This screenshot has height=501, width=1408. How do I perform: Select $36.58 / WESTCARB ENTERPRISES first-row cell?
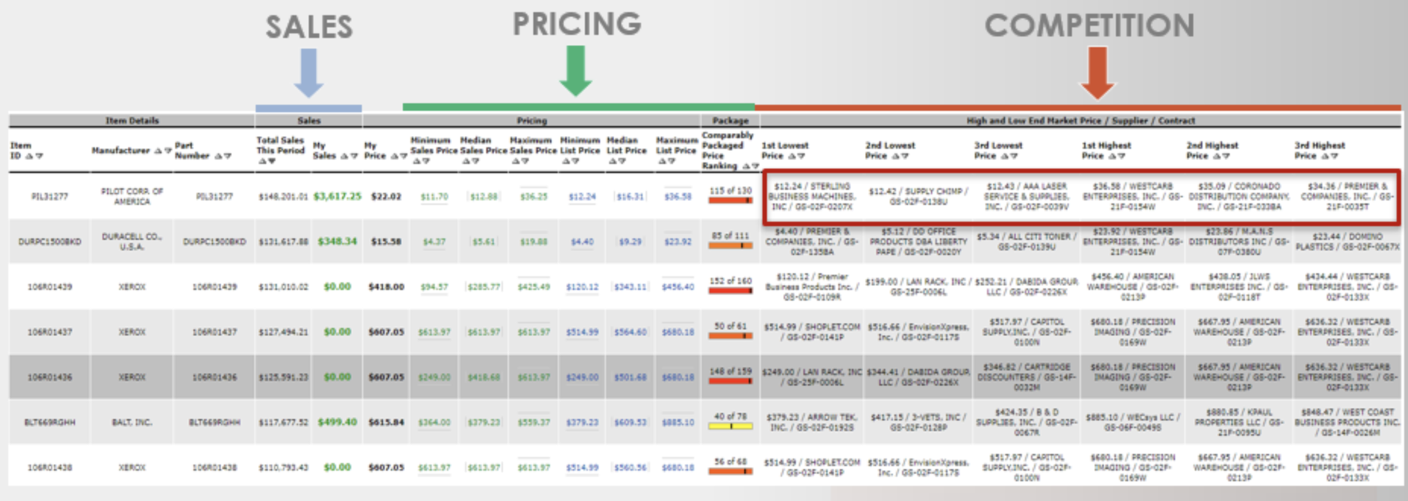(1133, 197)
